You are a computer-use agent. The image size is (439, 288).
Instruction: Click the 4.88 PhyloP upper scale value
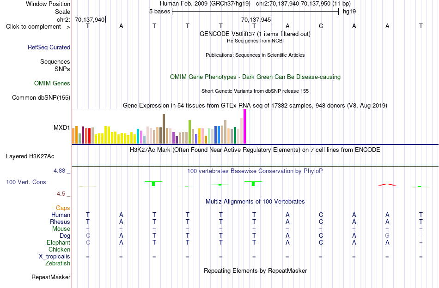(59, 171)
